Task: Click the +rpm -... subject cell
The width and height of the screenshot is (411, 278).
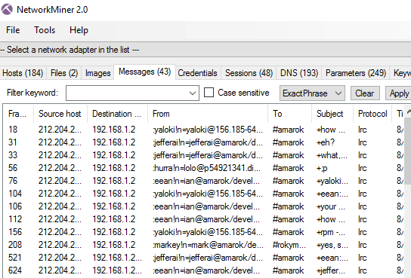Action: pyautogui.click(x=330, y=232)
